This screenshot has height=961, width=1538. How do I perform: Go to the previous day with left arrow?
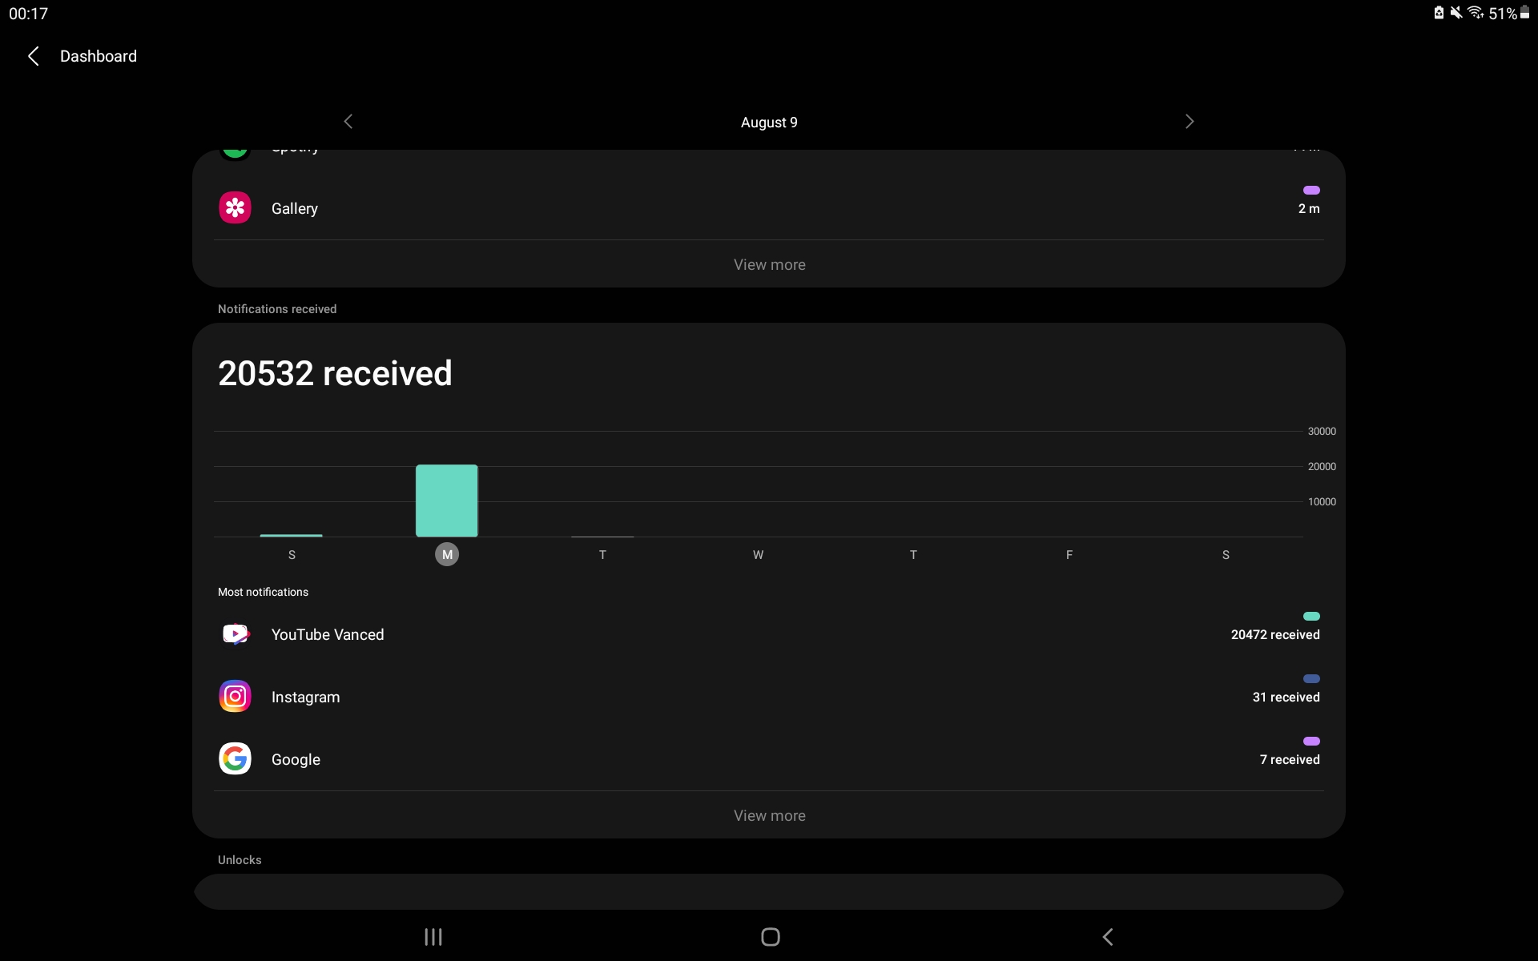pyautogui.click(x=348, y=121)
